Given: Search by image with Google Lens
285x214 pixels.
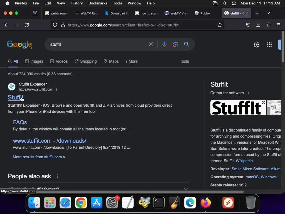Looking at the screenshot, I should (x=175, y=44).
